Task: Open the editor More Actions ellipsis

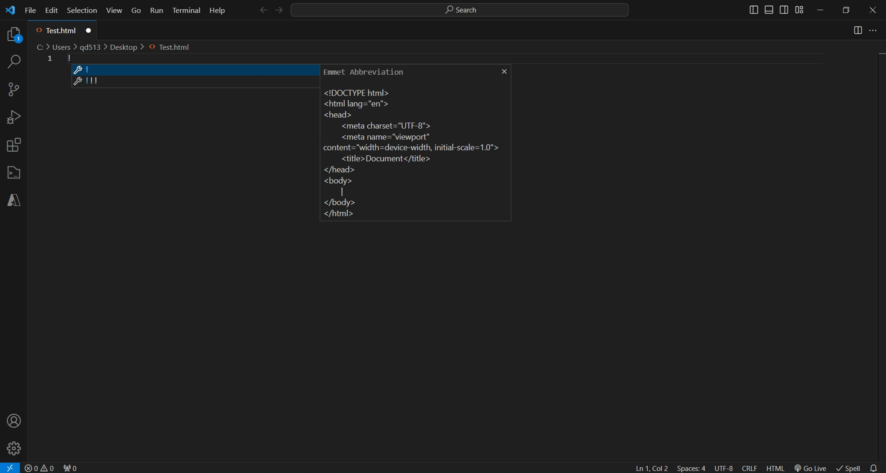Action: 873,30
